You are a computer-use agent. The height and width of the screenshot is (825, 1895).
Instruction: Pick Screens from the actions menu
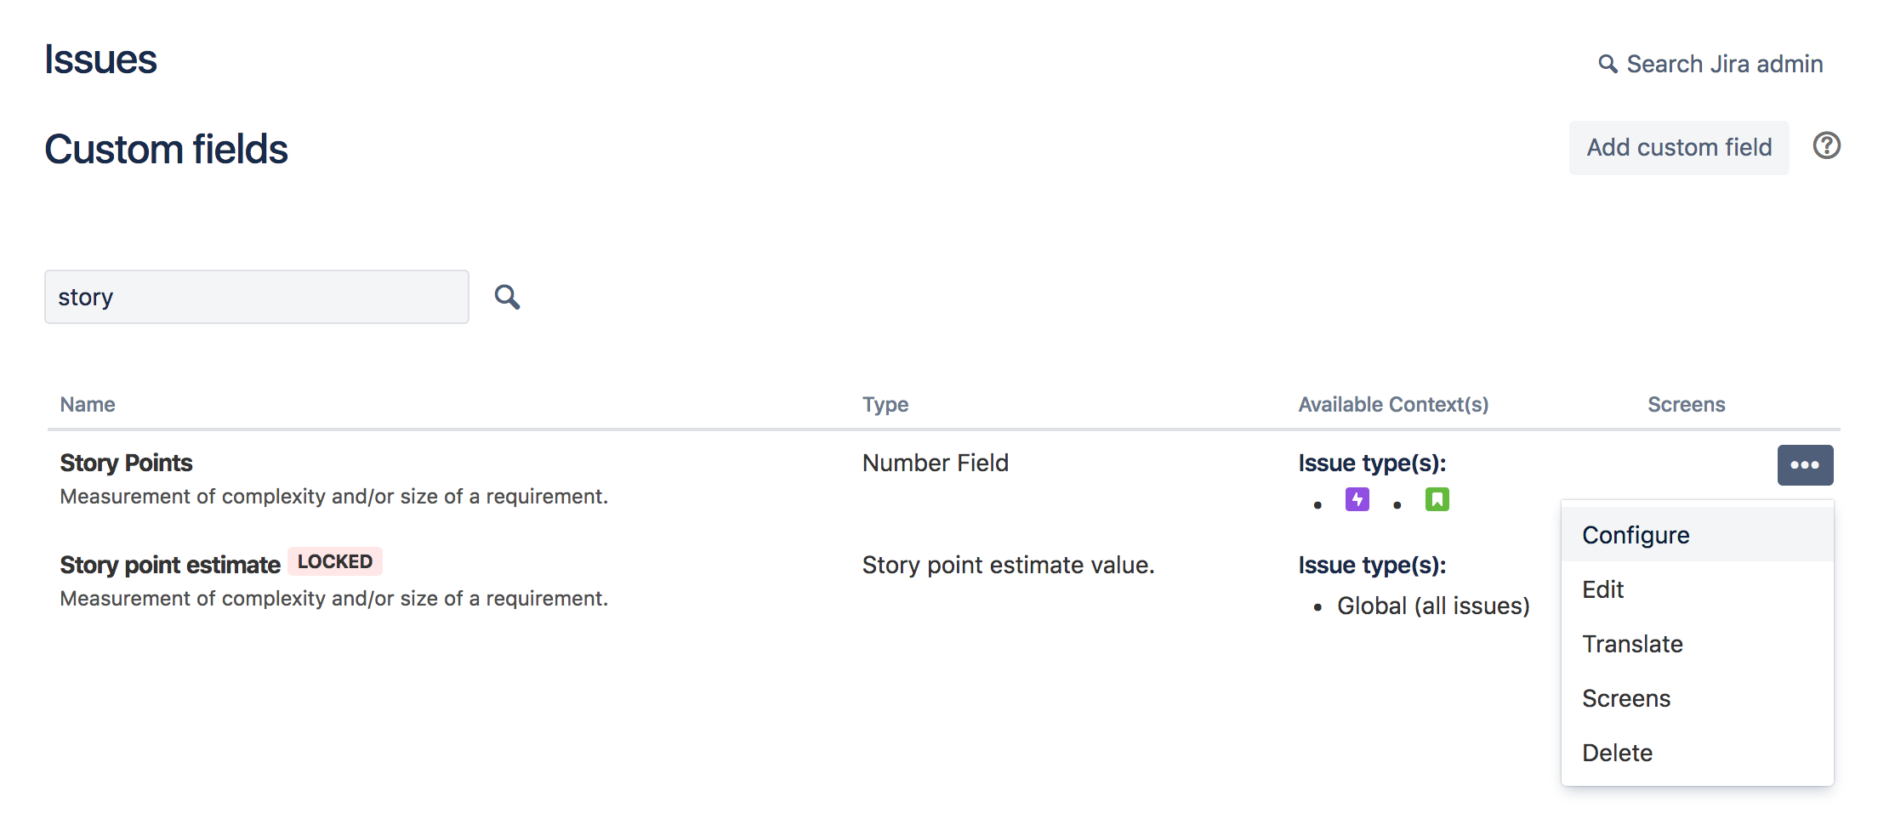(1626, 698)
